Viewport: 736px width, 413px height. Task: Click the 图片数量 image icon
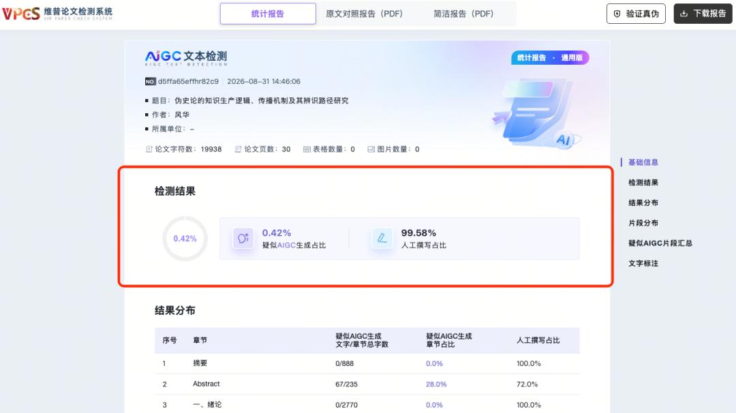(x=371, y=149)
